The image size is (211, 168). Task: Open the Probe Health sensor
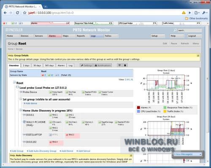(x=56, y=93)
